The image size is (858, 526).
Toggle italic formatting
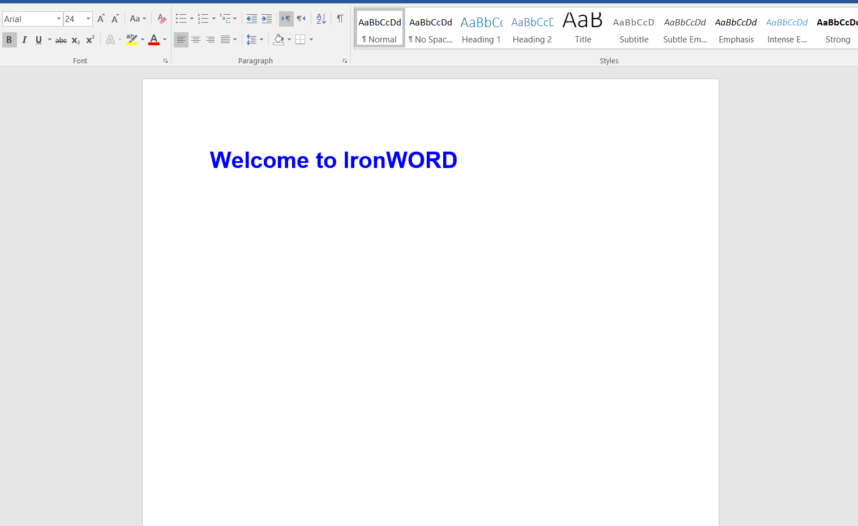24,40
